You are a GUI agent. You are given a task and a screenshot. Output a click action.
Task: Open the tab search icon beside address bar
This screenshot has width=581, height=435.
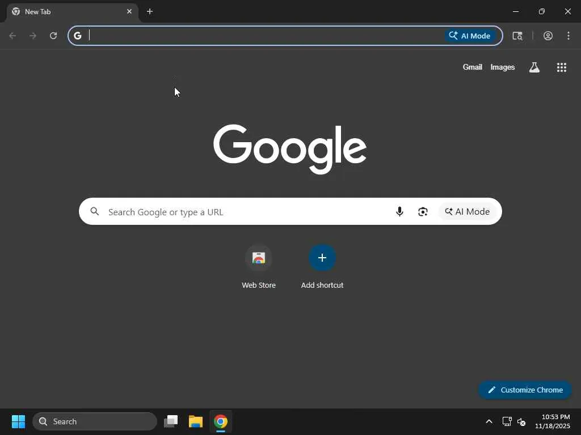tap(517, 36)
